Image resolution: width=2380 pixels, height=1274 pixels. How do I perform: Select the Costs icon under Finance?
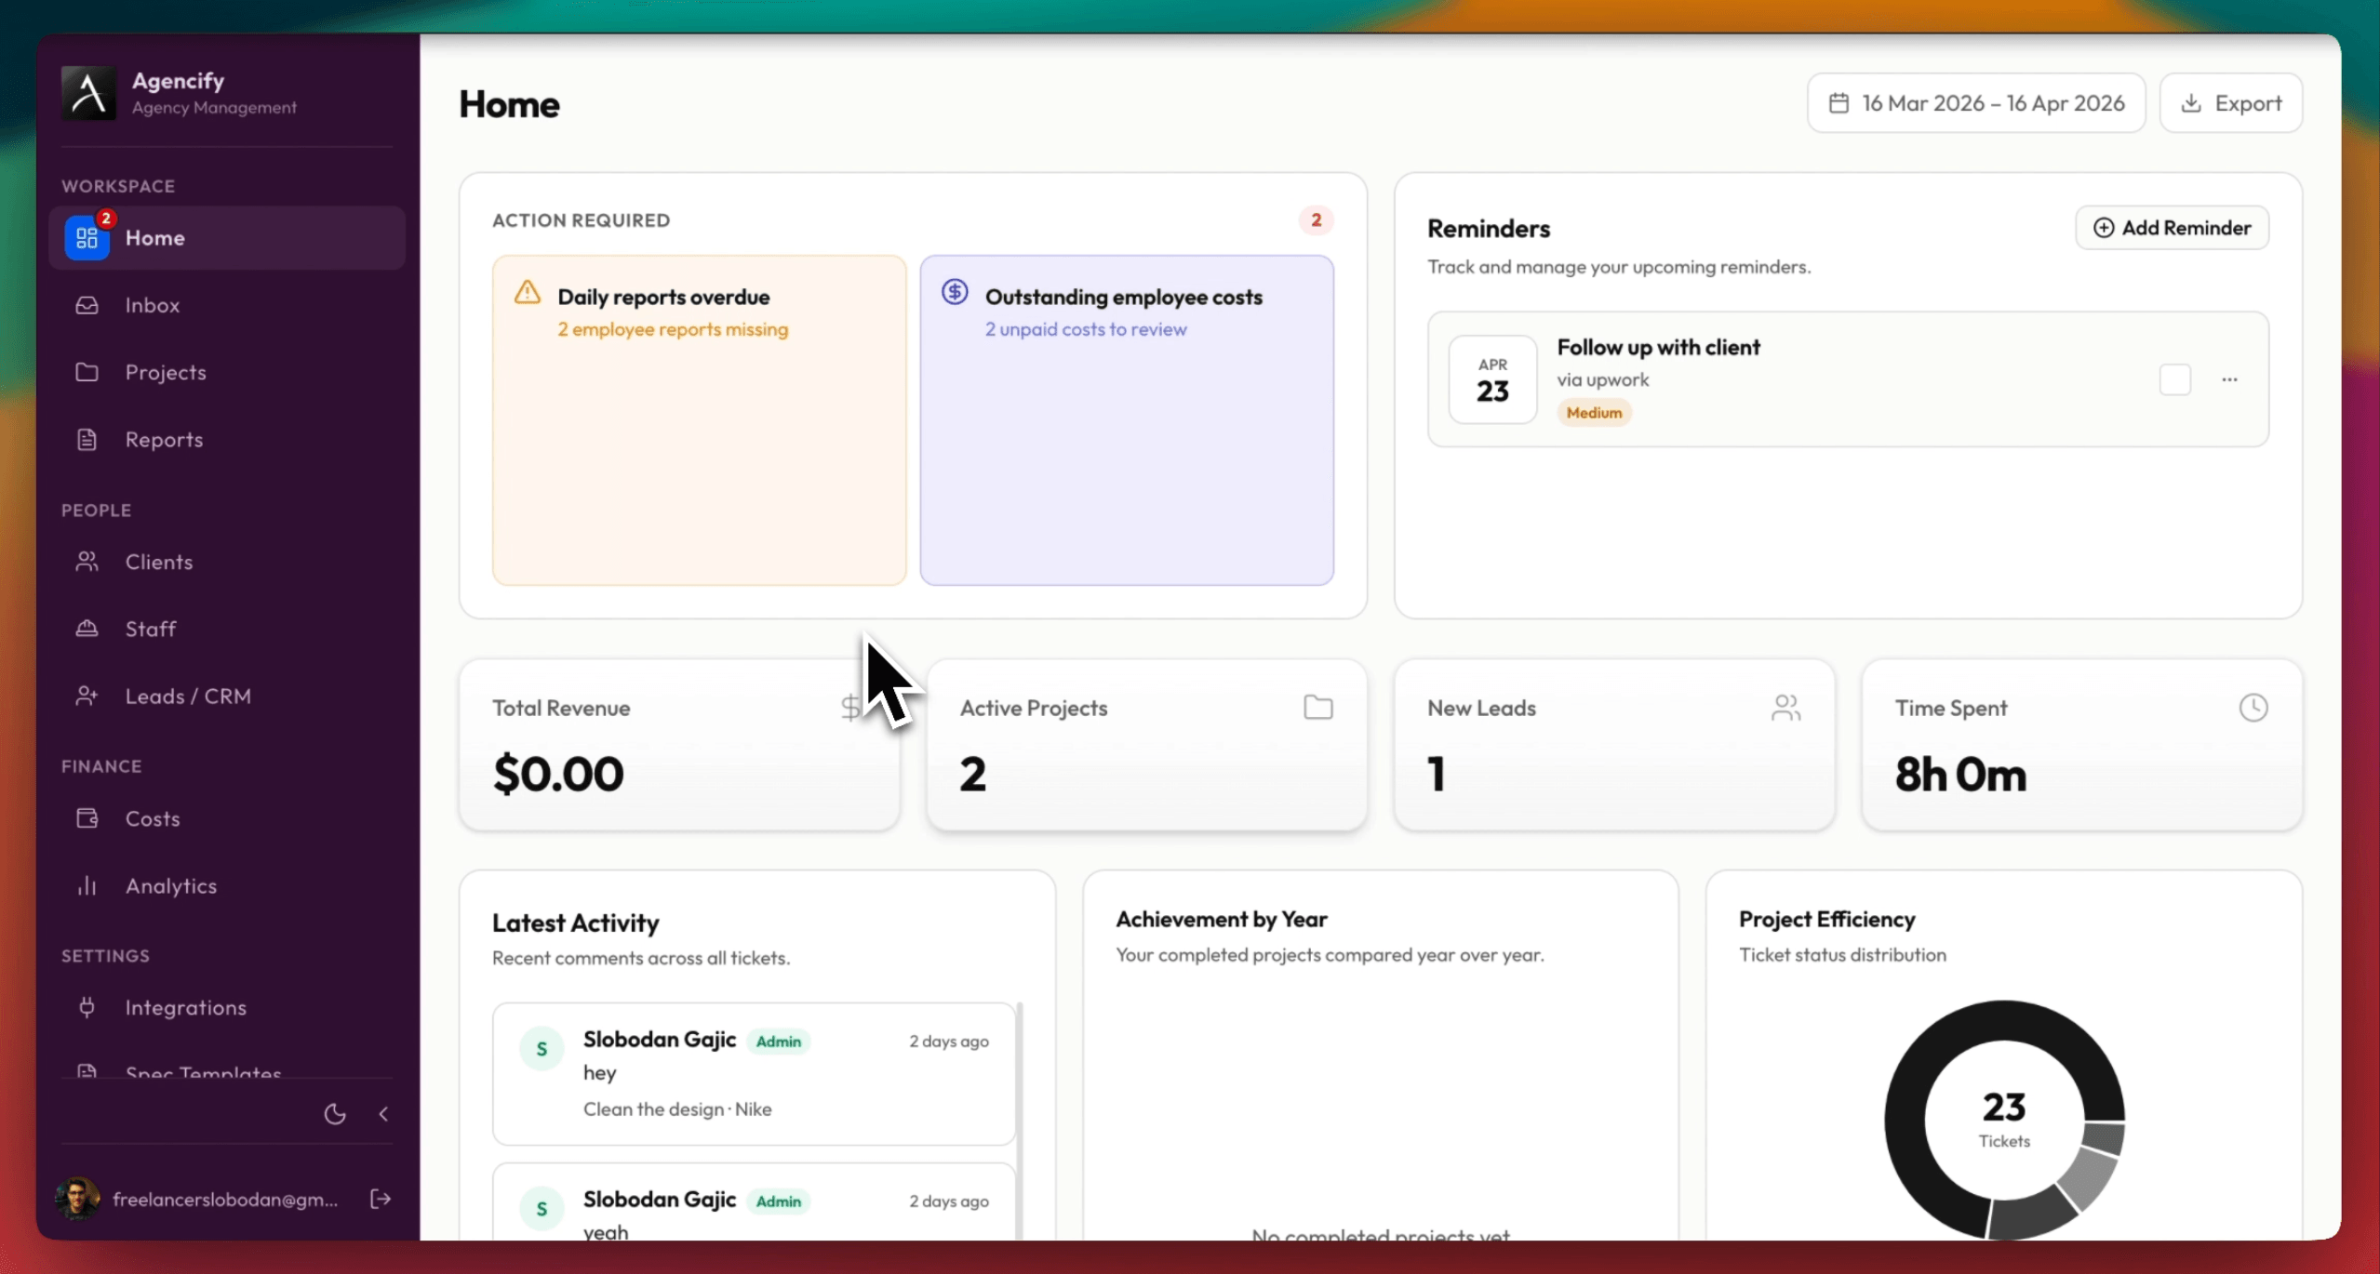87,818
